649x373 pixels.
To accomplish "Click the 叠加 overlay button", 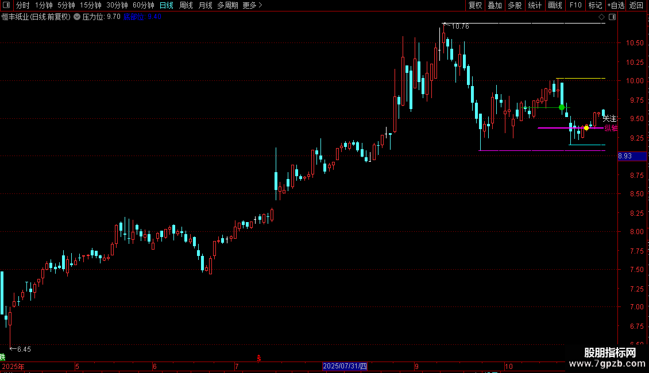I will 495,5.
